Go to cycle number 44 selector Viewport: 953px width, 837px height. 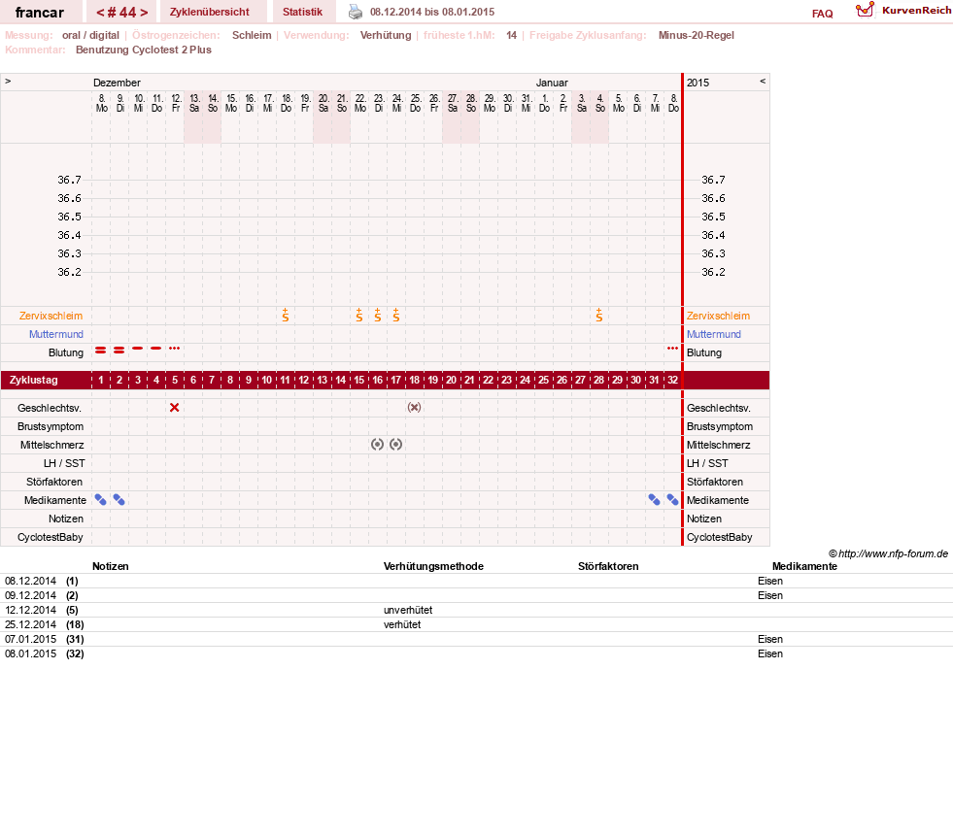(x=121, y=13)
